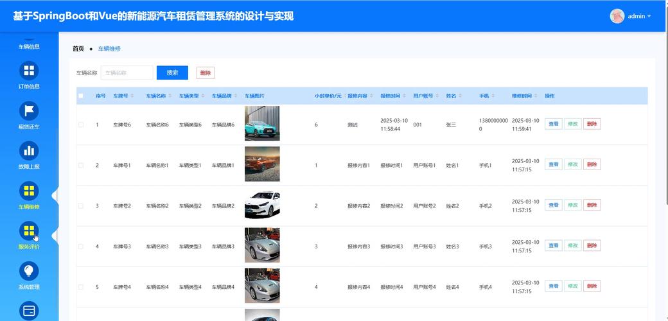Sort by 姓名 column arrows
The height and width of the screenshot is (321, 668).
tap(460, 96)
